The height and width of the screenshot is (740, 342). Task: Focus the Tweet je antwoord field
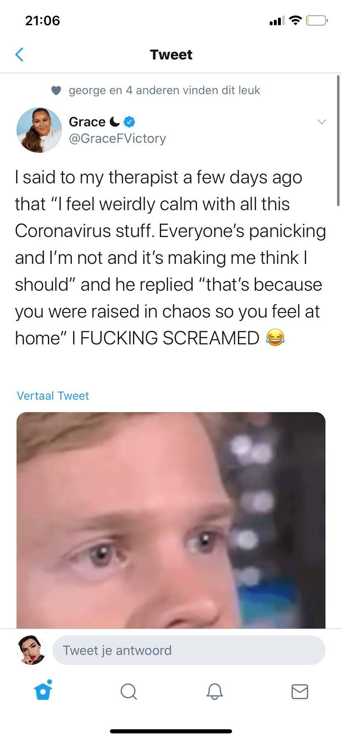pyautogui.click(x=189, y=650)
